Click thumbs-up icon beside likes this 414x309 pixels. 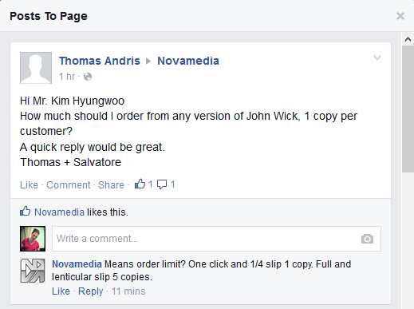[26, 212]
